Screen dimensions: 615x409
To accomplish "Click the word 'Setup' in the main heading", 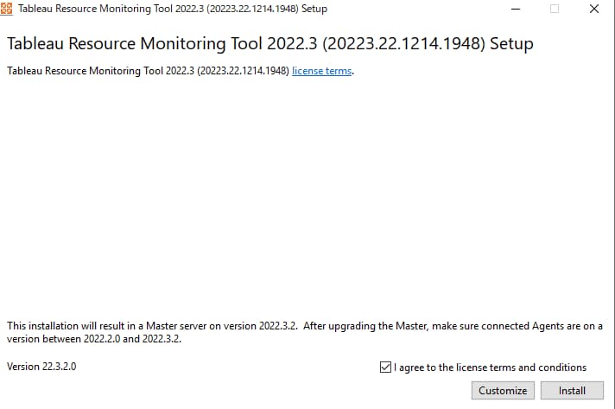I will [x=512, y=43].
